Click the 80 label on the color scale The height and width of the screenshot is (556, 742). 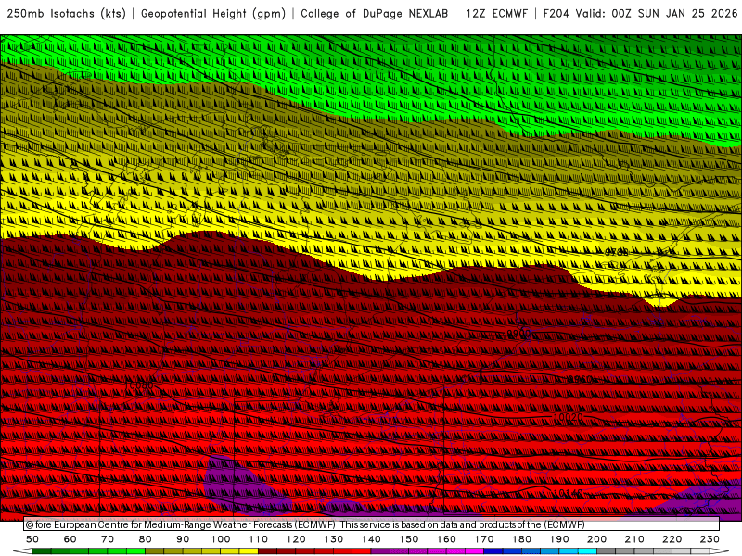[146, 539]
